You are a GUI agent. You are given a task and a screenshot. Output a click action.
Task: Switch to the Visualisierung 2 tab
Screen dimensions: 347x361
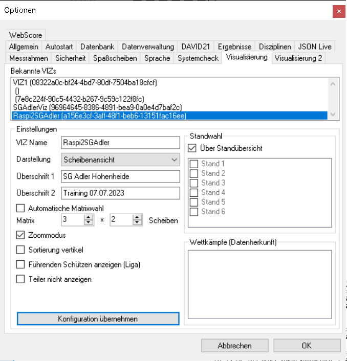(x=298, y=58)
